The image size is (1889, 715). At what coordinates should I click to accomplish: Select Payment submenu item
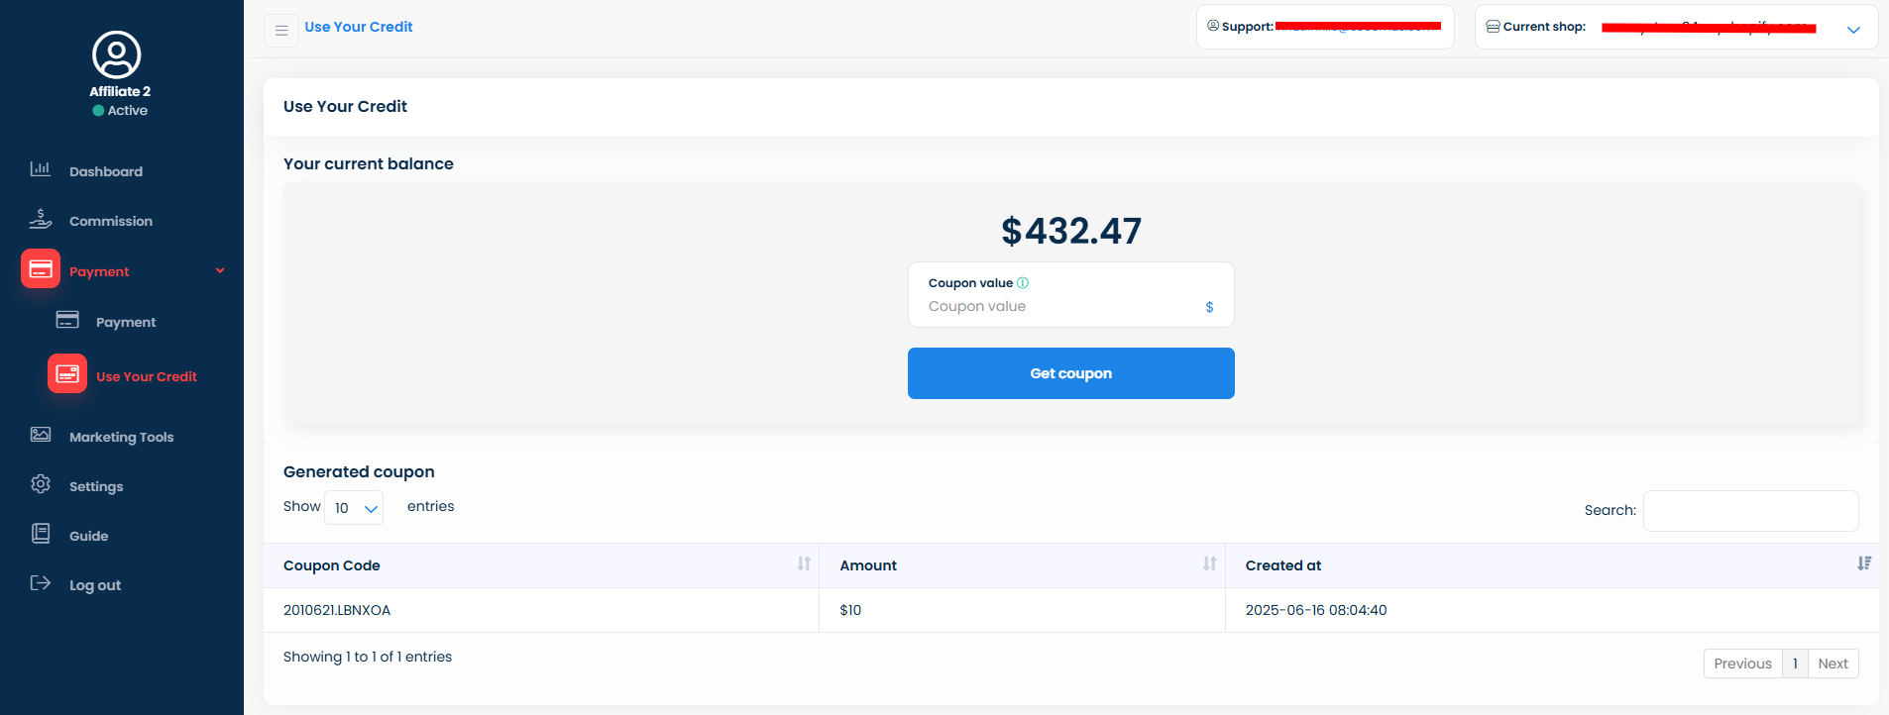[x=126, y=323]
